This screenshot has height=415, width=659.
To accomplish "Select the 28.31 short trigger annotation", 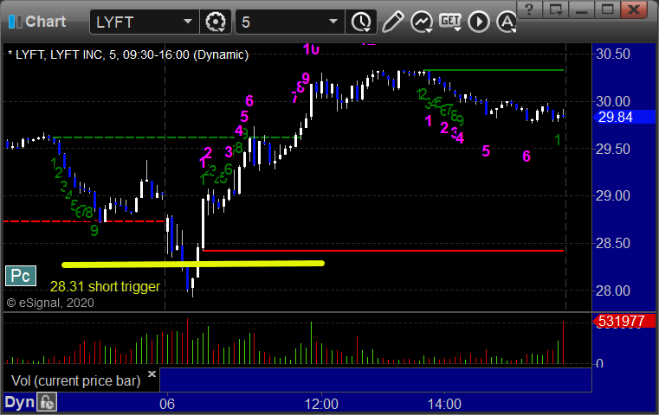I will 105,286.
